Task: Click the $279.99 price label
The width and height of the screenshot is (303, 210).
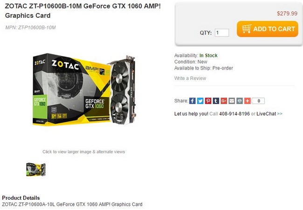Action: tap(287, 14)
